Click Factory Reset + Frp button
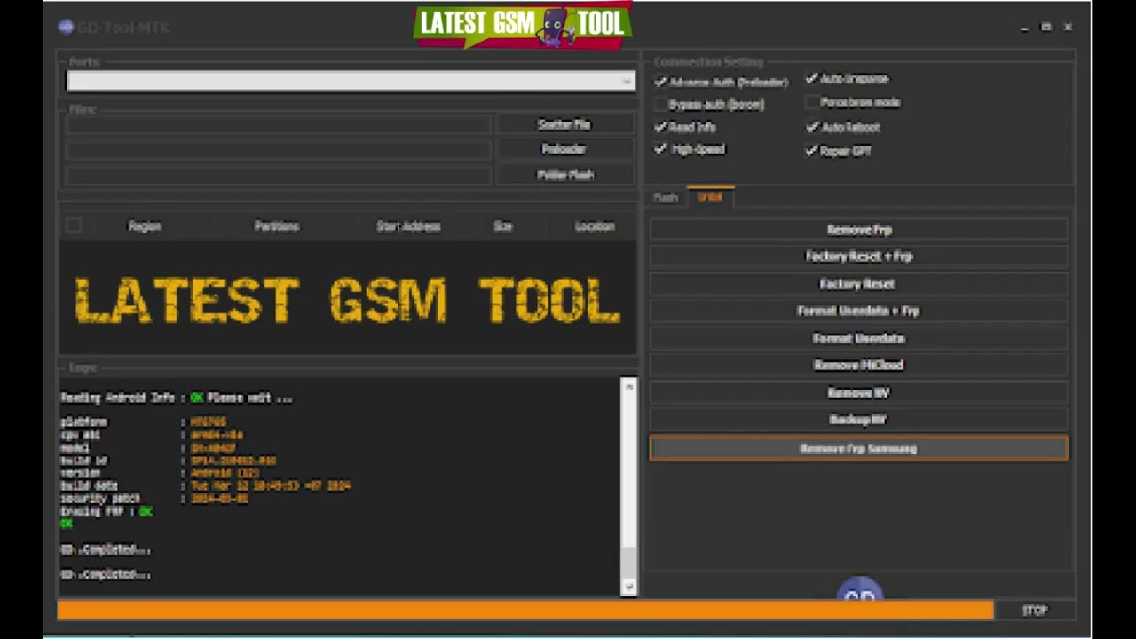The width and height of the screenshot is (1136, 639). [x=859, y=256]
